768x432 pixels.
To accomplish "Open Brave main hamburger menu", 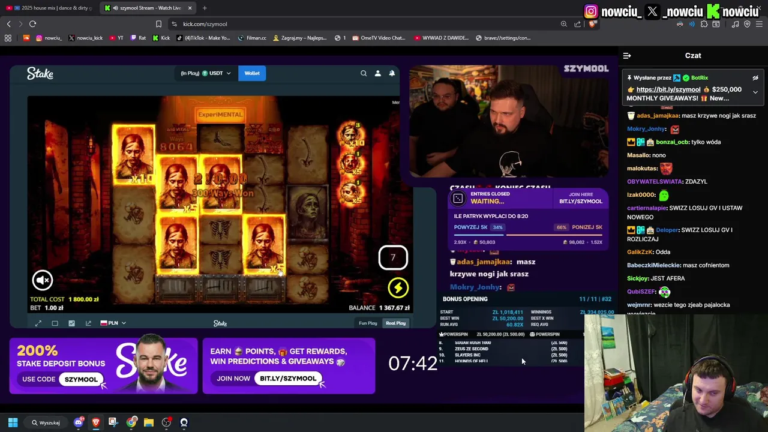I will tap(759, 24).
